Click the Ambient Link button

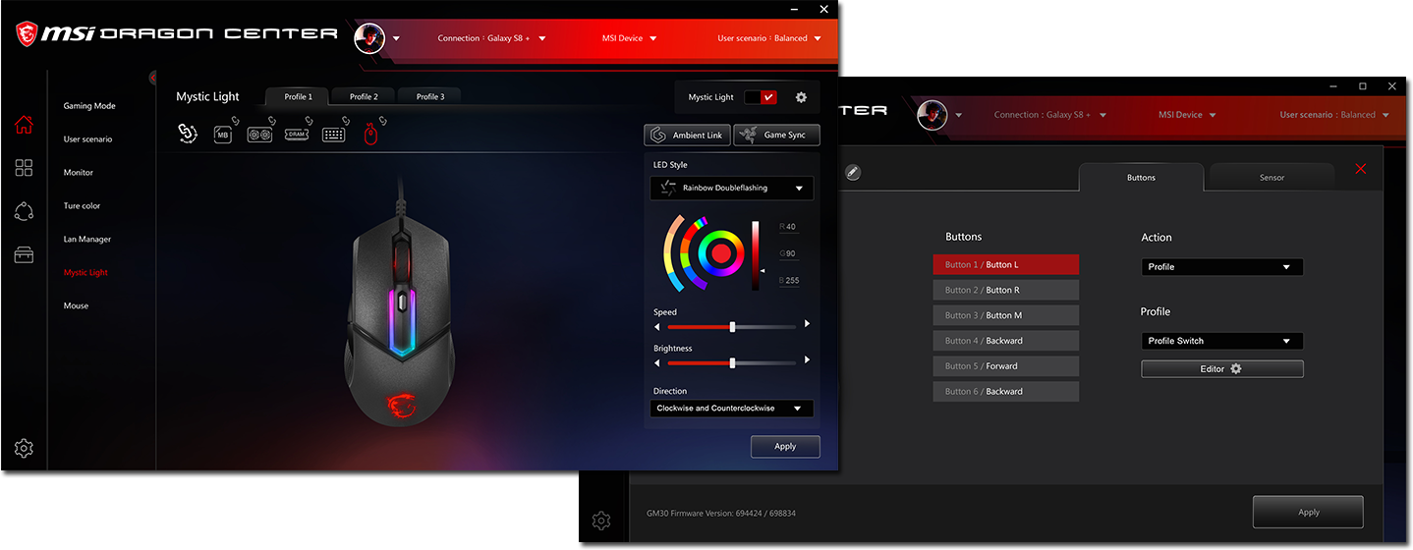pos(688,135)
